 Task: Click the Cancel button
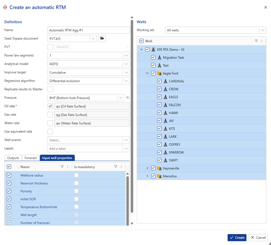coord(258,238)
